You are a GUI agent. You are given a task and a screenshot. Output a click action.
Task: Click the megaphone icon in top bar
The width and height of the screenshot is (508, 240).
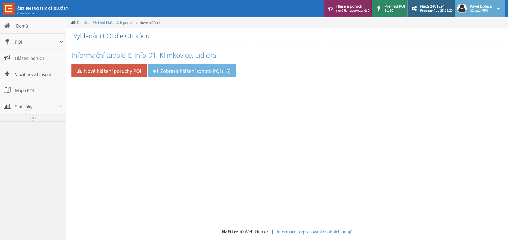(x=330, y=9)
